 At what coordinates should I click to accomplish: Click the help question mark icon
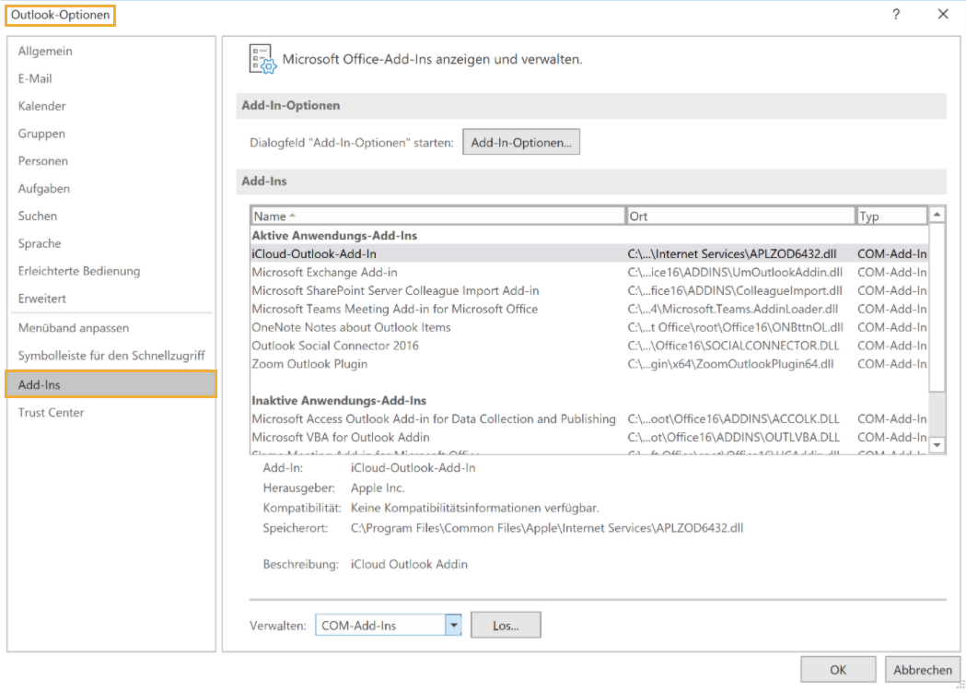click(896, 14)
